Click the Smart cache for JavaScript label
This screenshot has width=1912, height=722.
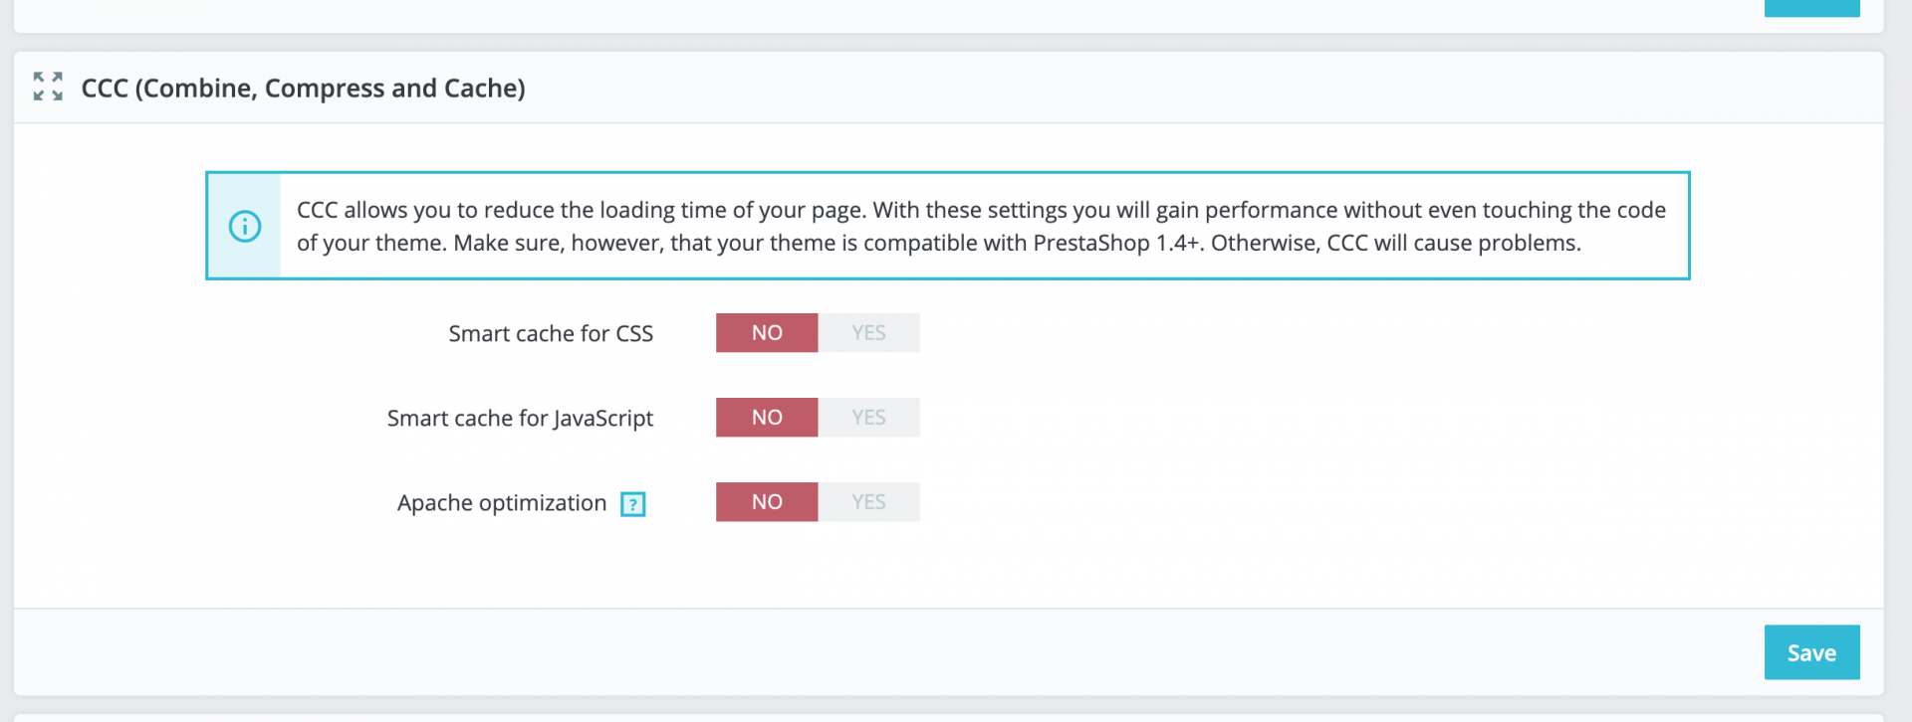[x=520, y=419]
